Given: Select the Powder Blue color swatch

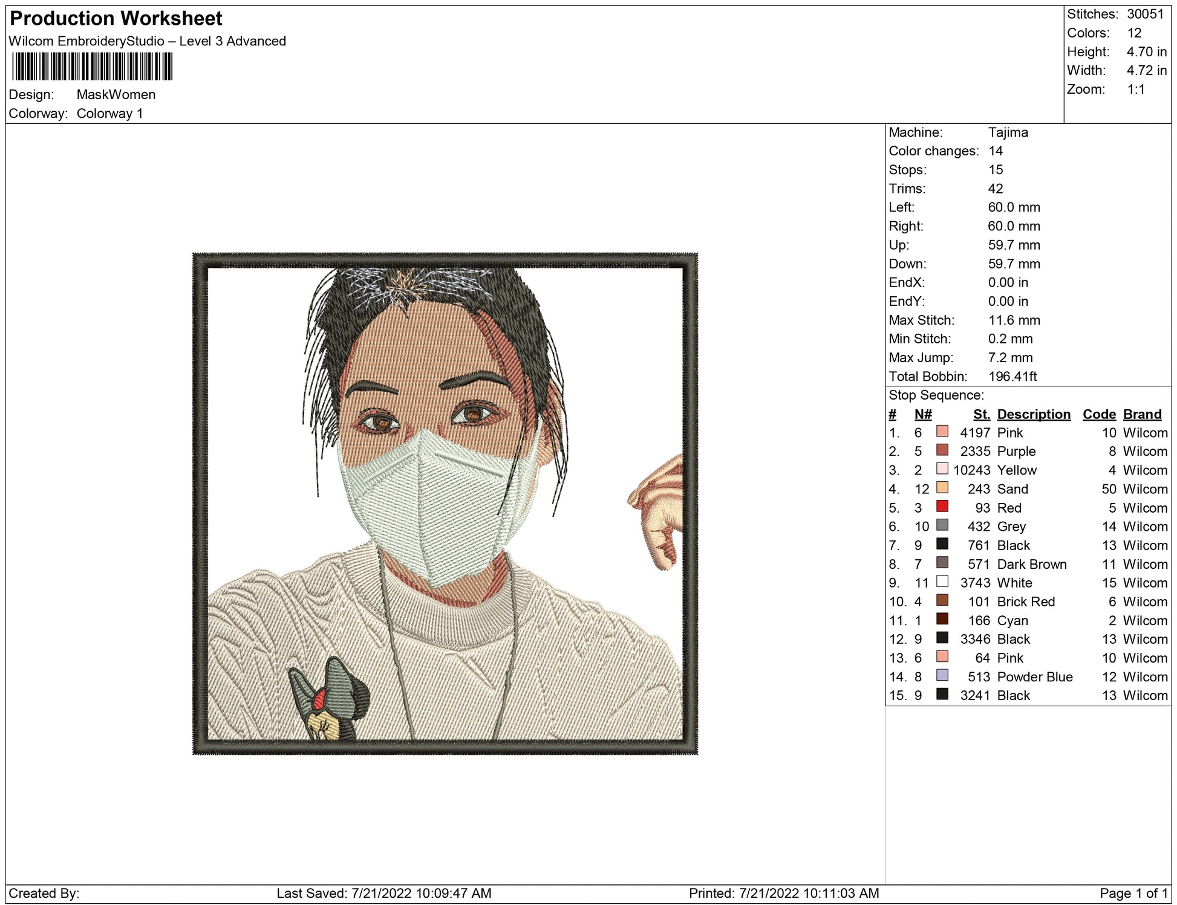Looking at the screenshot, I should point(942,675).
